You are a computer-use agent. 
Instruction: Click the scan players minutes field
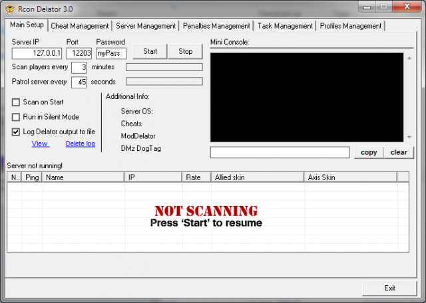tap(79, 68)
